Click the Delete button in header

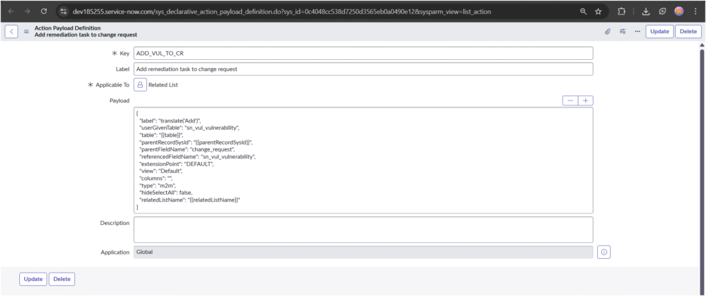click(688, 32)
